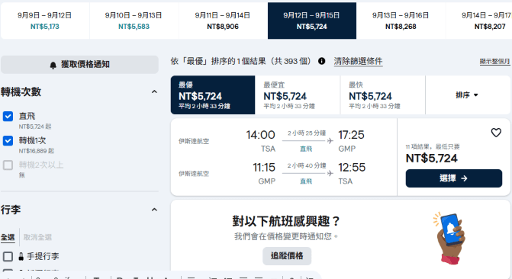512x279 pixels.
Task: Select the 9月13日 – 9月16日 NT$8,268 tab
Action: pyautogui.click(x=401, y=21)
